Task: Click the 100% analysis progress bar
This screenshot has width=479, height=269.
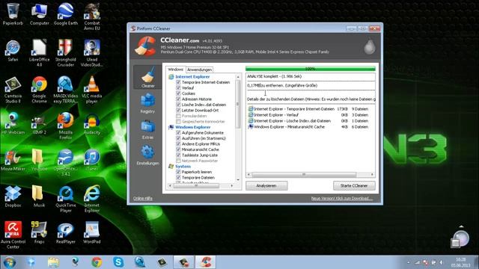Action: click(x=311, y=69)
